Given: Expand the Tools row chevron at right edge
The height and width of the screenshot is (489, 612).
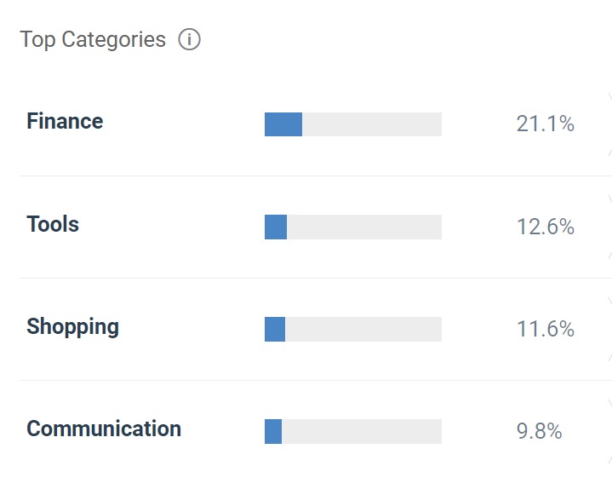Looking at the screenshot, I should [x=609, y=227].
